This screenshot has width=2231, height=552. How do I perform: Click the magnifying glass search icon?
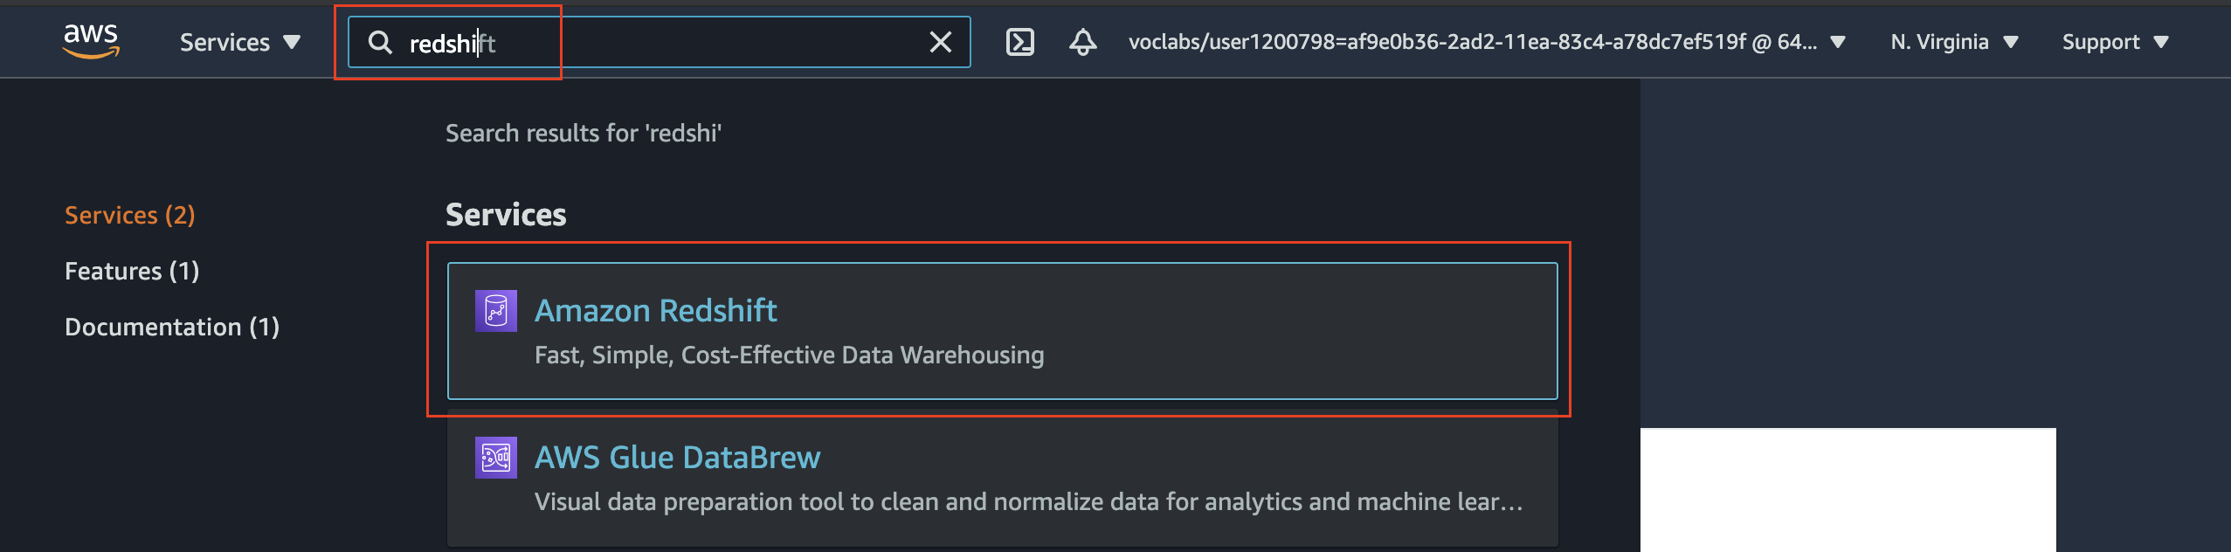click(380, 42)
